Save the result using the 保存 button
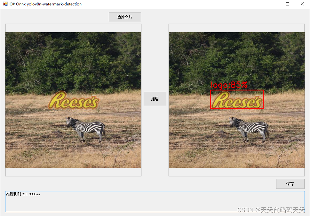The image size is (310, 216). point(290,184)
